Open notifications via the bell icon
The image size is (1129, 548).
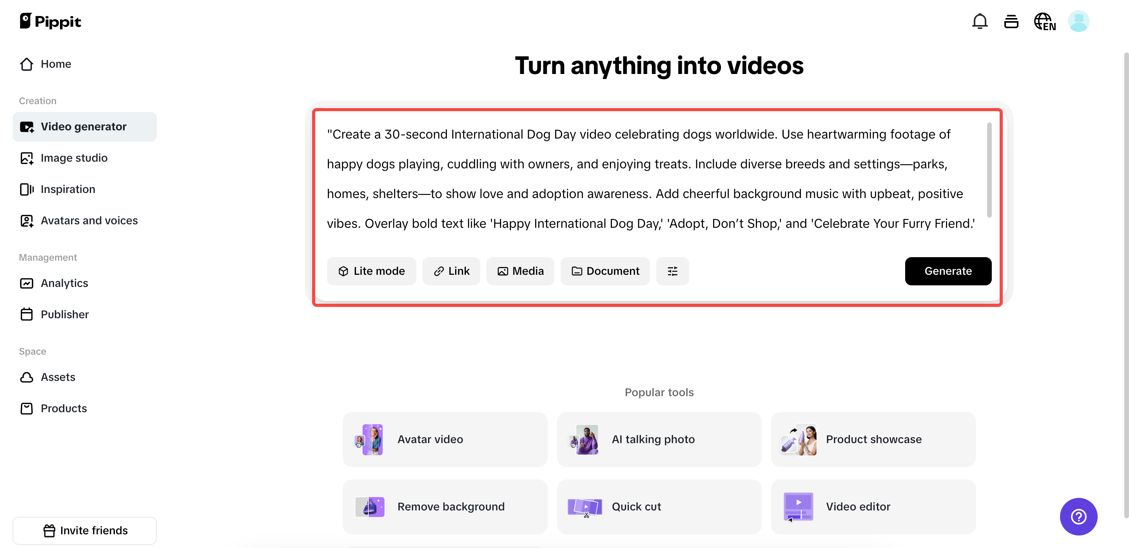(x=980, y=21)
